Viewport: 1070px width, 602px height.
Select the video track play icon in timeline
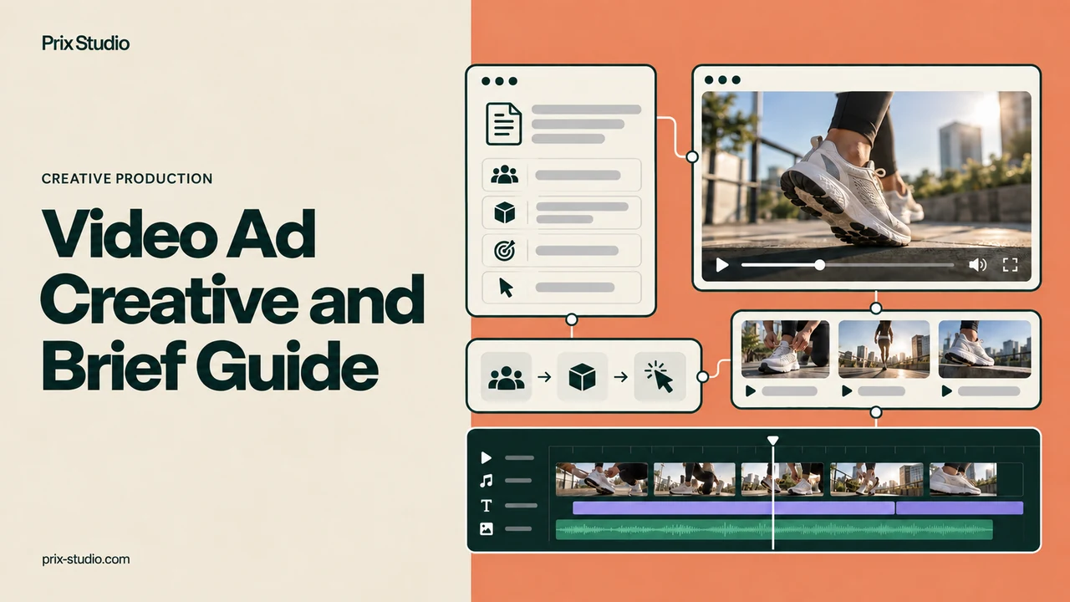tap(486, 458)
